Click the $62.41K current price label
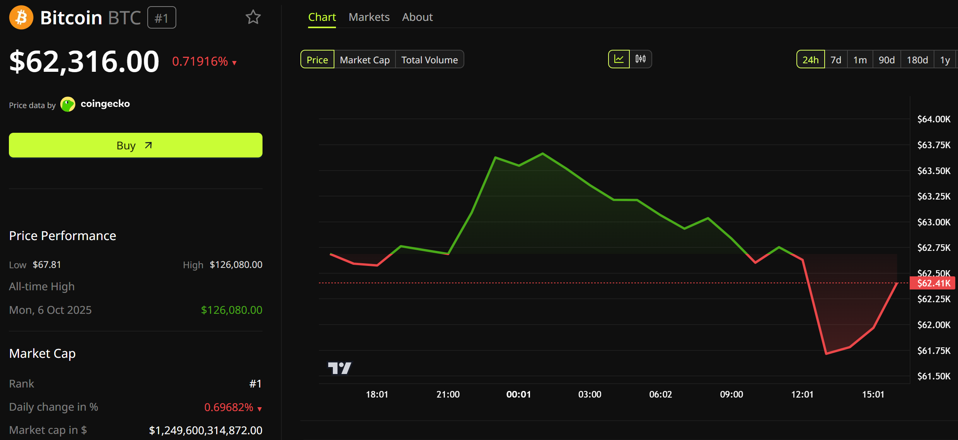The width and height of the screenshot is (958, 440). click(933, 283)
